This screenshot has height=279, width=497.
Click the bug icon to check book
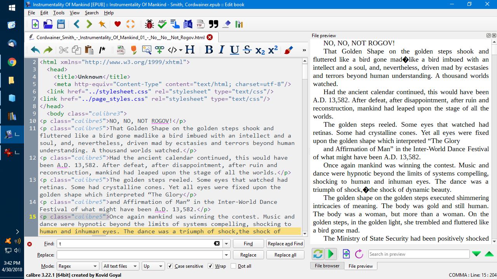point(149,24)
